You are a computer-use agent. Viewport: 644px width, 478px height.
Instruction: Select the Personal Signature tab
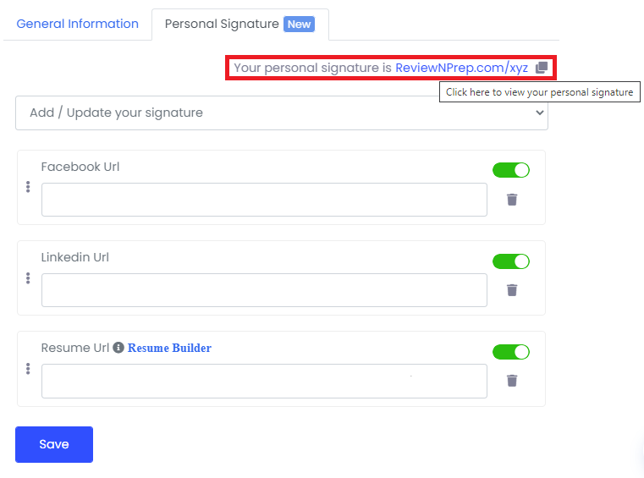pos(239,25)
